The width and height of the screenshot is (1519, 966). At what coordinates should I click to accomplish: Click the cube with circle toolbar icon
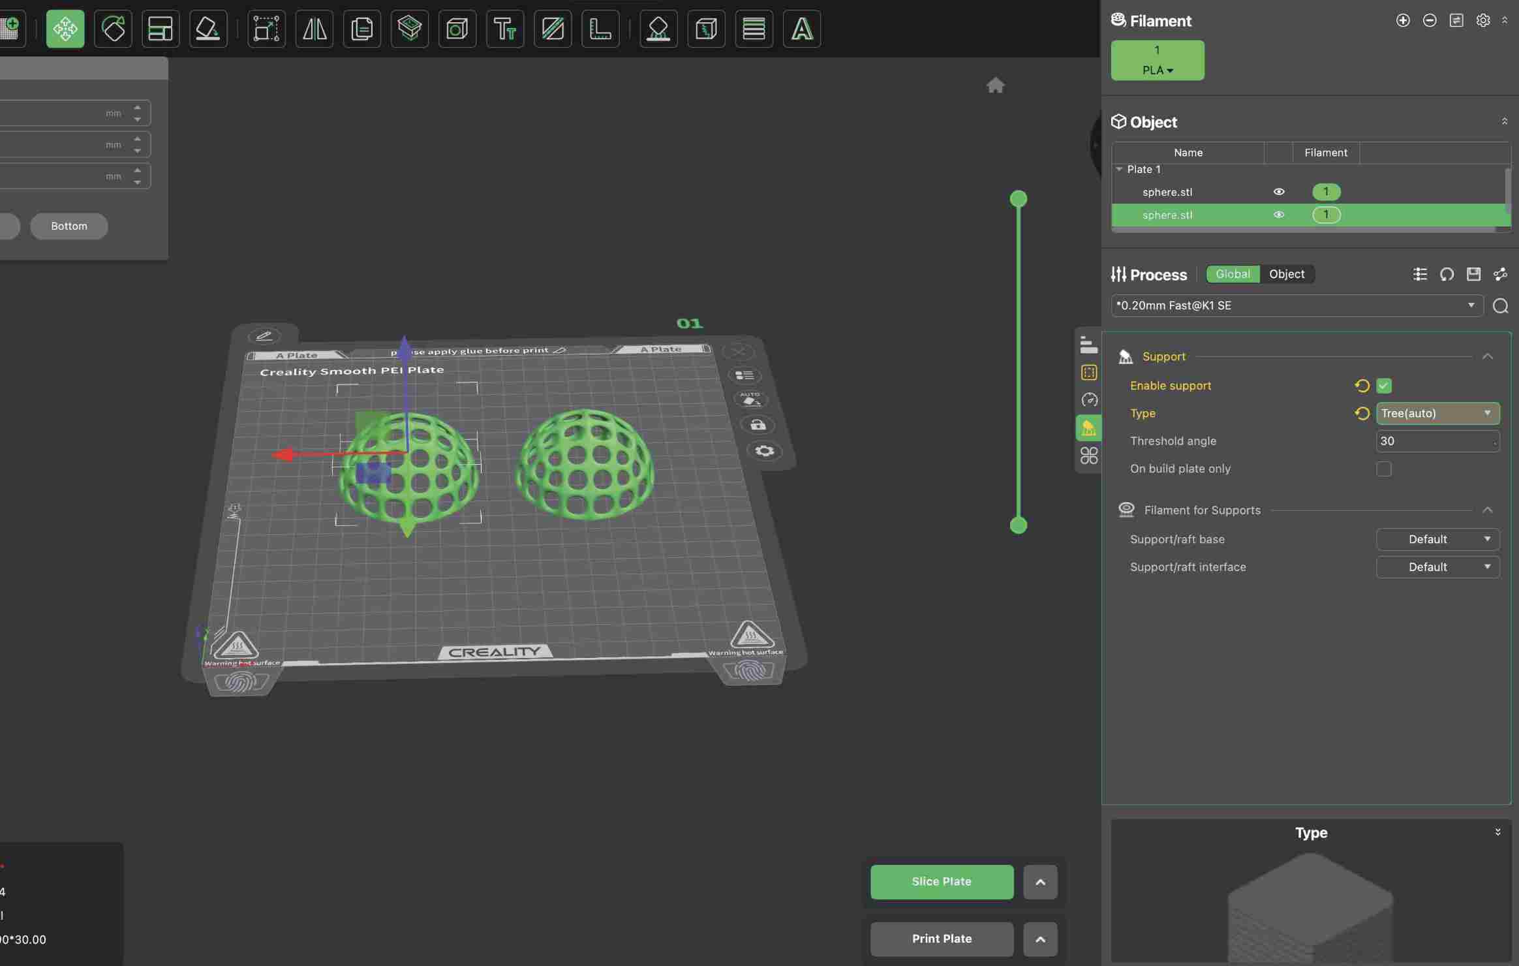point(457,28)
